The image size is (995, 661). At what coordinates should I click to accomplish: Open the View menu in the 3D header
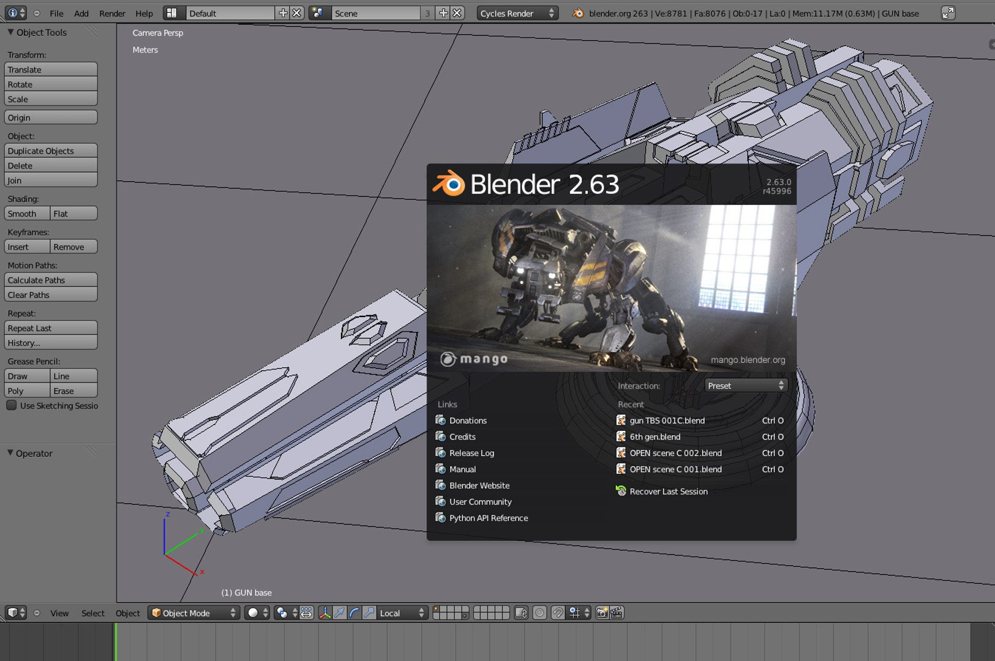[x=59, y=613]
